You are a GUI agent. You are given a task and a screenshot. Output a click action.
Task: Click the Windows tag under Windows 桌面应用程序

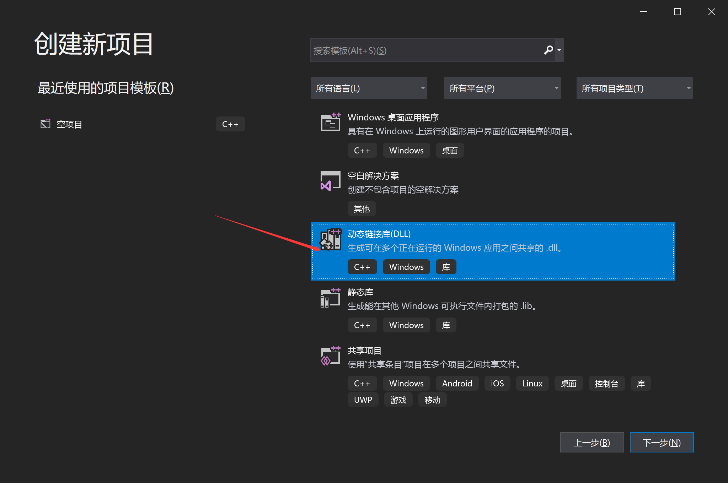point(406,151)
